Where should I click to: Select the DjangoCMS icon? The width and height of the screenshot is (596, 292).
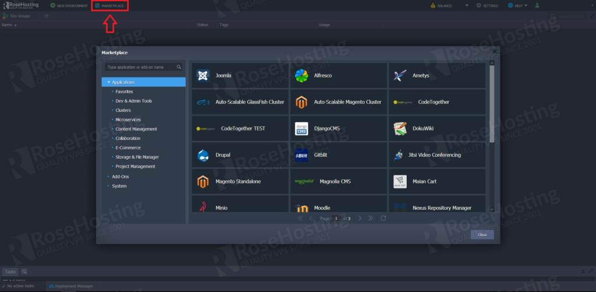(x=301, y=128)
